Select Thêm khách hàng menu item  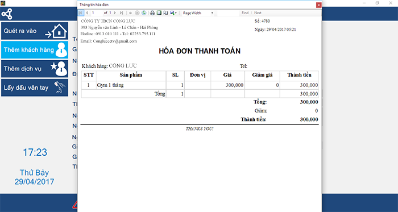pyautogui.click(x=35, y=49)
